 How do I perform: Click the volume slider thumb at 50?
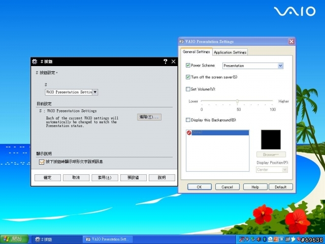(x=237, y=101)
